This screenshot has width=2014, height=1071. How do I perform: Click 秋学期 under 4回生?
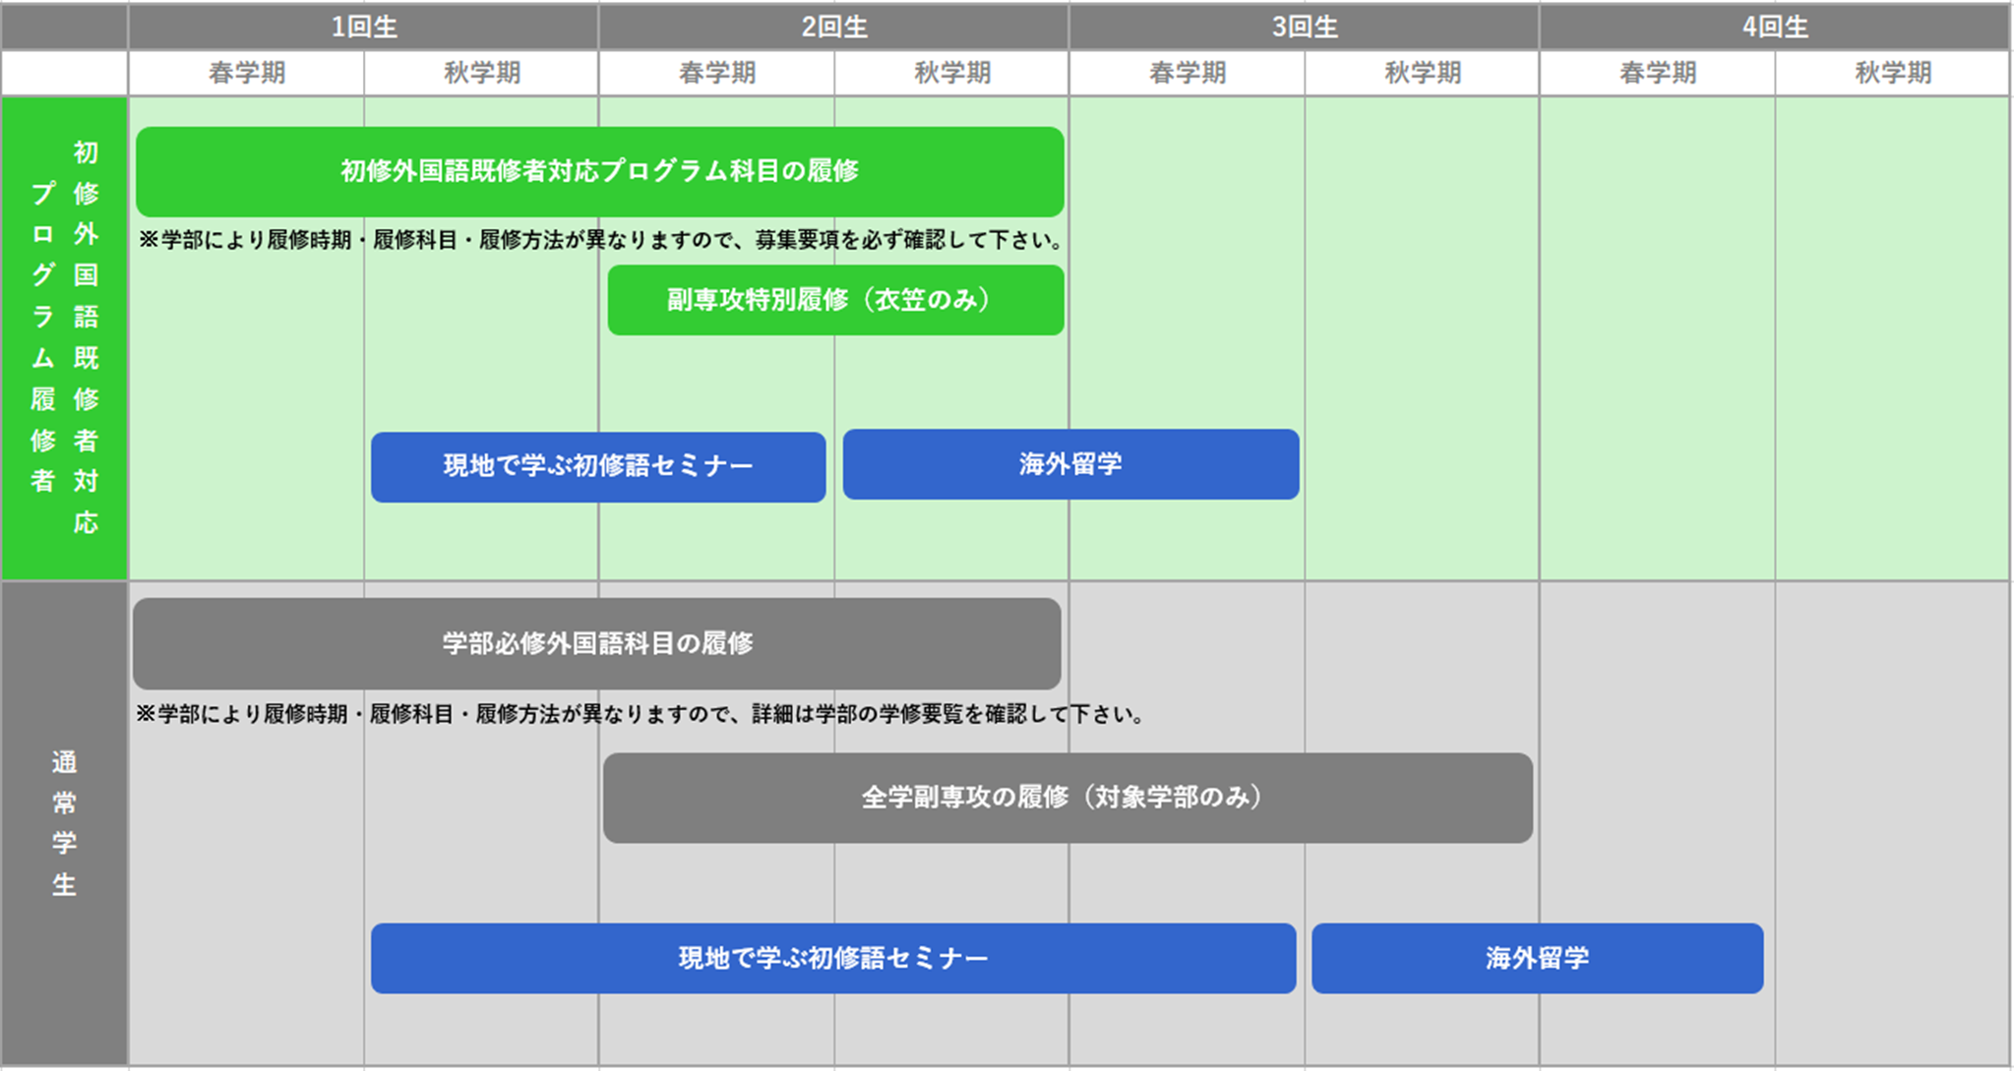1892,73
